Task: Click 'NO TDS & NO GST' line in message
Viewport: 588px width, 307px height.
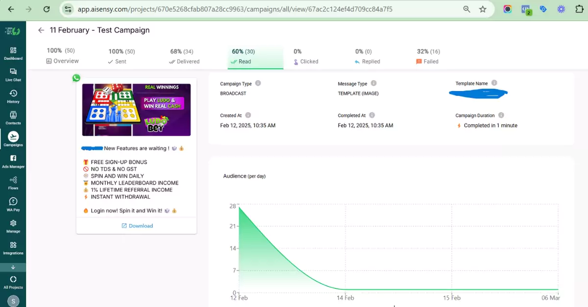Action: point(114,169)
